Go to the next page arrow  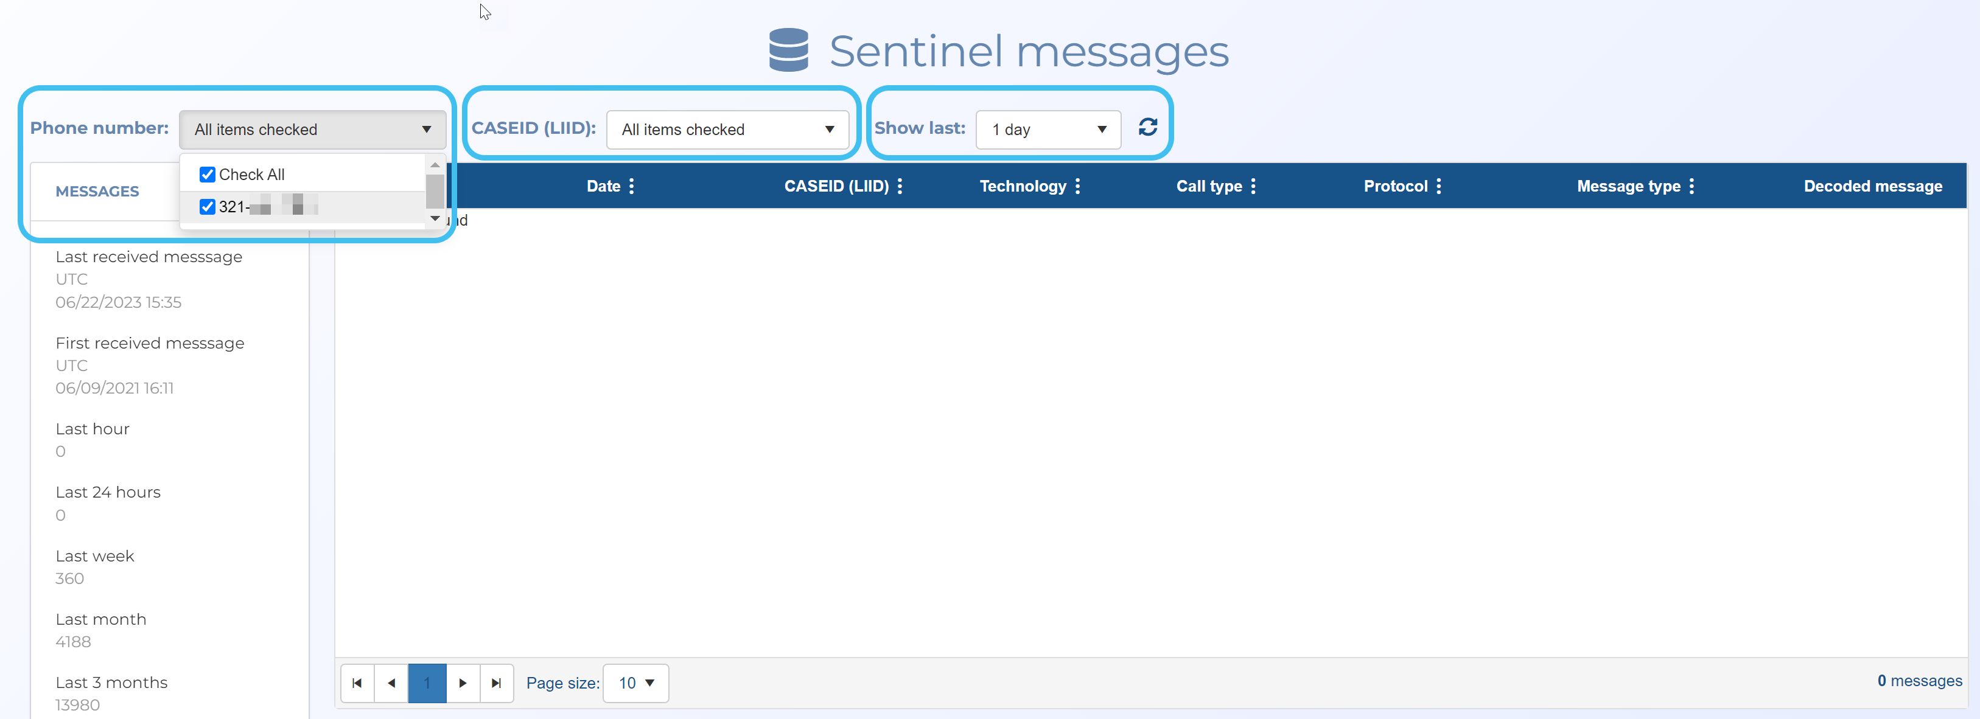(463, 683)
